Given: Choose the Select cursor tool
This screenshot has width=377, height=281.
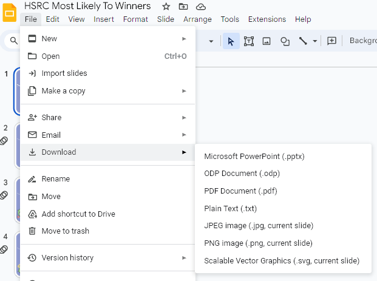Looking at the screenshot, I should coord(231,41).
